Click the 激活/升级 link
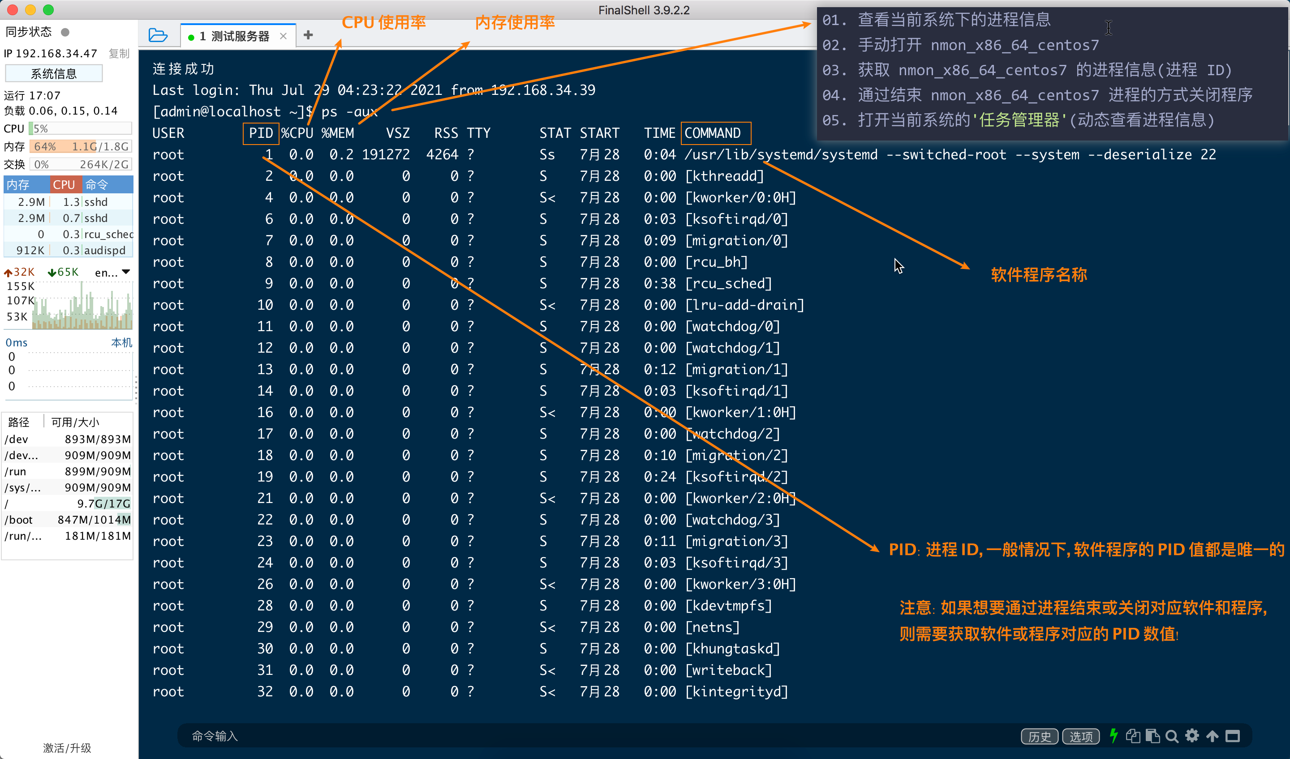Viewport: 1290px width, 759px height. pyautogui.click(x=67, y=747)
